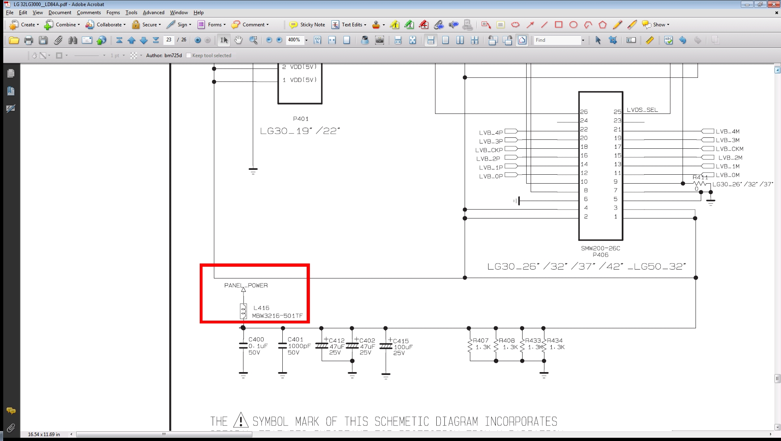Open the Document menu
The height and width of the screenshot is (441, 781).
click(60, 13)
